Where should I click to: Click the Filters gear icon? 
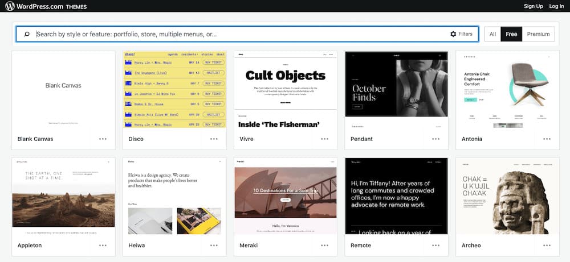pos(453,34)
